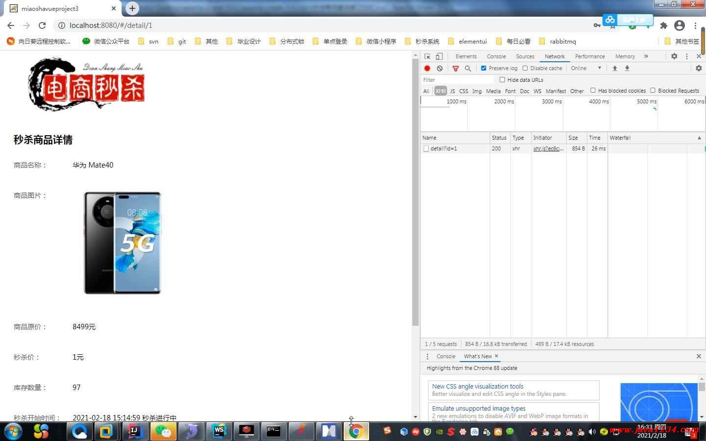706x441 pixels.
Task: Select XHR request type filter
Action: click(x=440, y=91)
